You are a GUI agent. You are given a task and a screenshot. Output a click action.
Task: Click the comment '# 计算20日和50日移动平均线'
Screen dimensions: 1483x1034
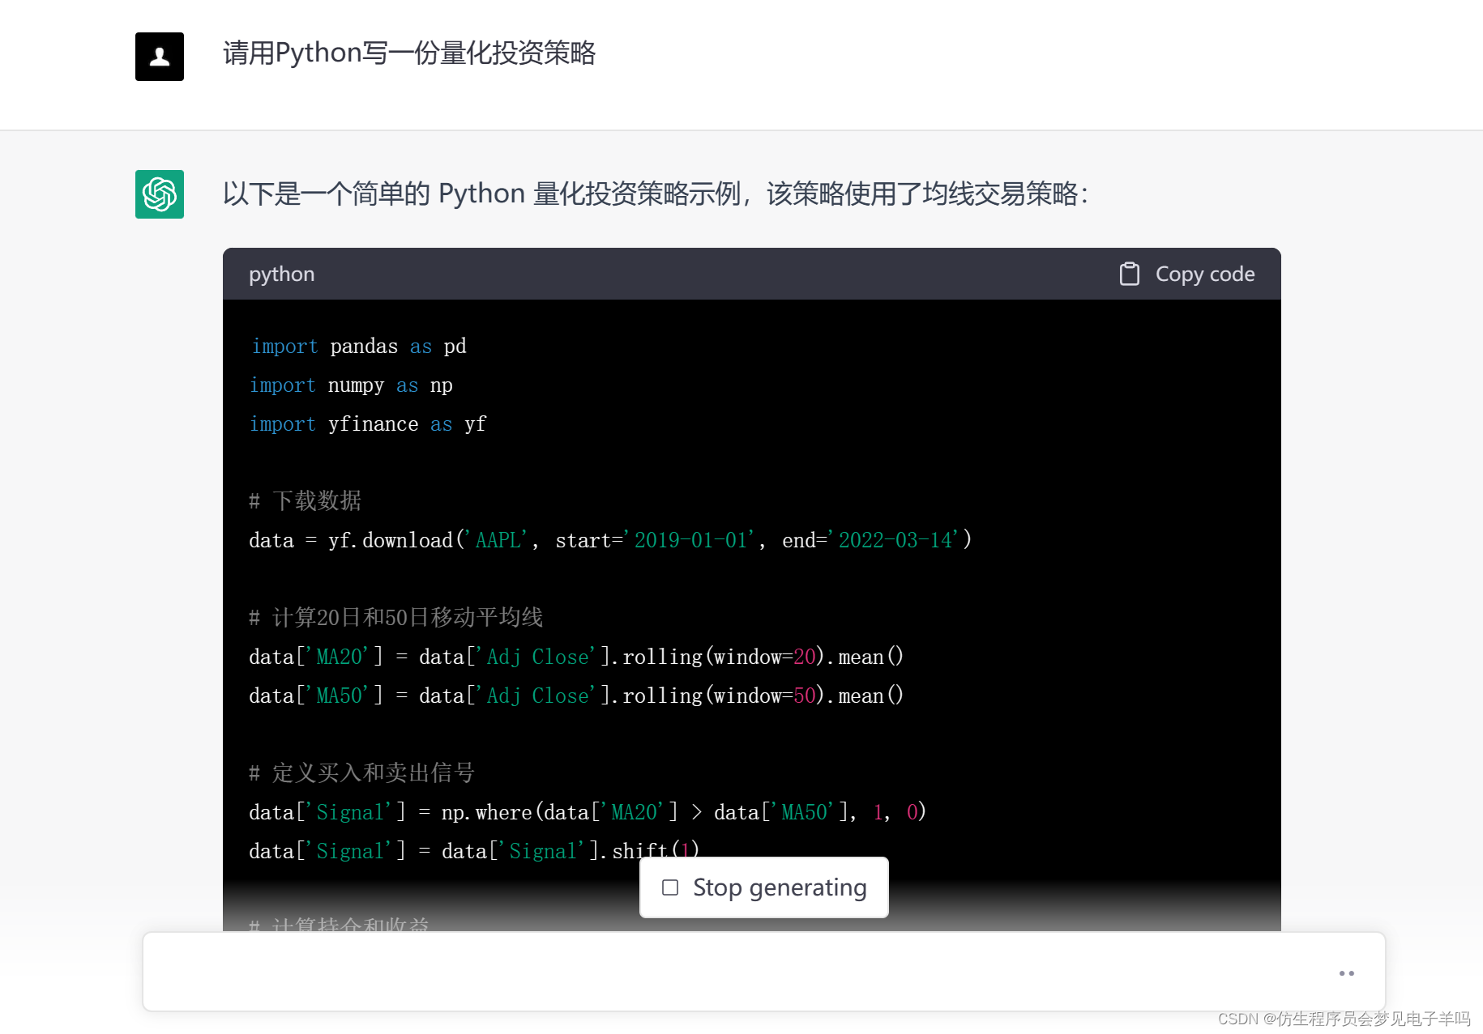395,618
